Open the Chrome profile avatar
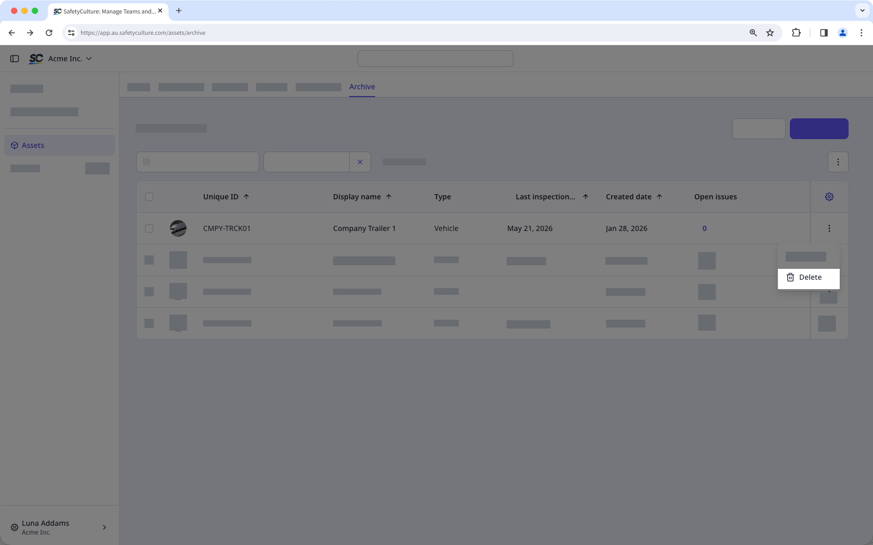The width and height of the screenshot is (873, 545). click(x=843, y=33)
